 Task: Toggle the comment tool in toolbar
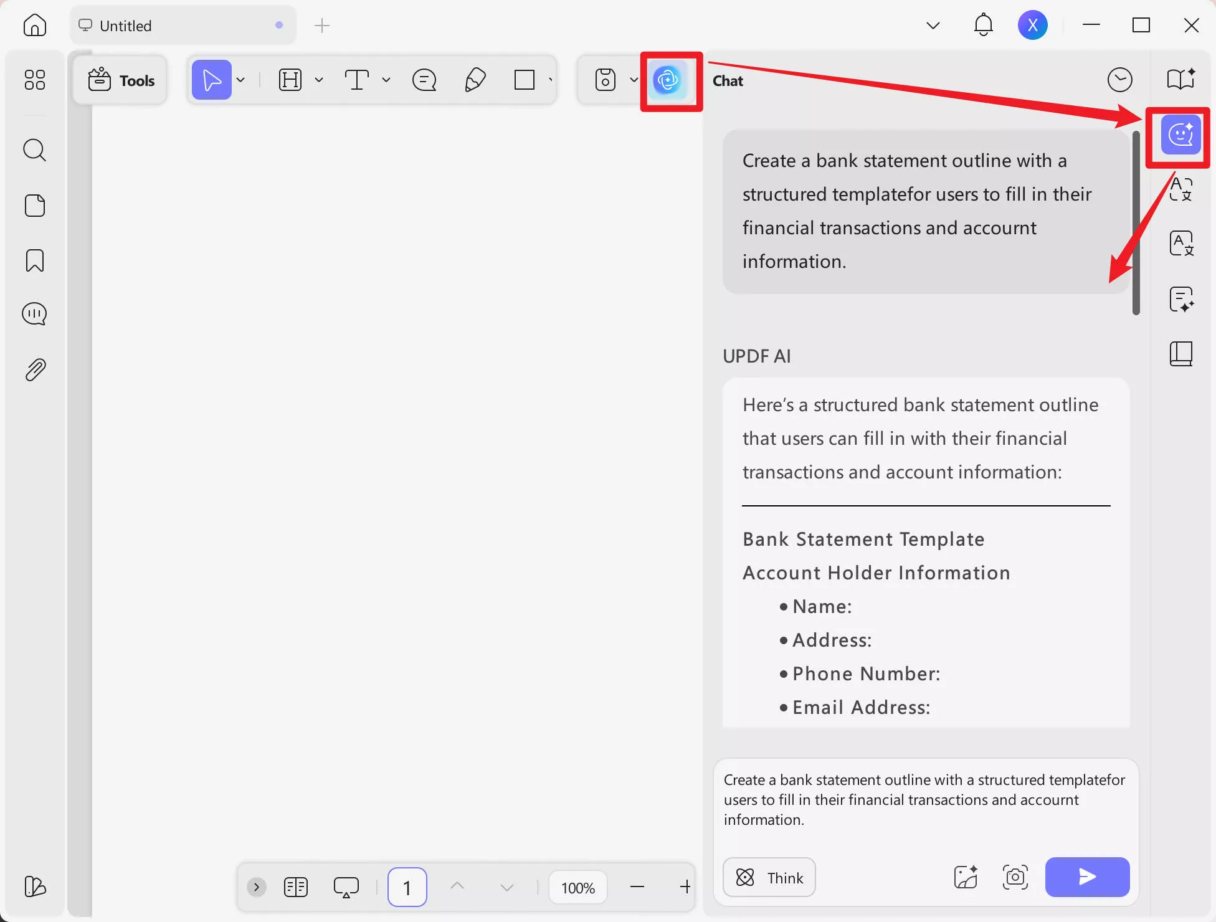click(x=424, y=80)
